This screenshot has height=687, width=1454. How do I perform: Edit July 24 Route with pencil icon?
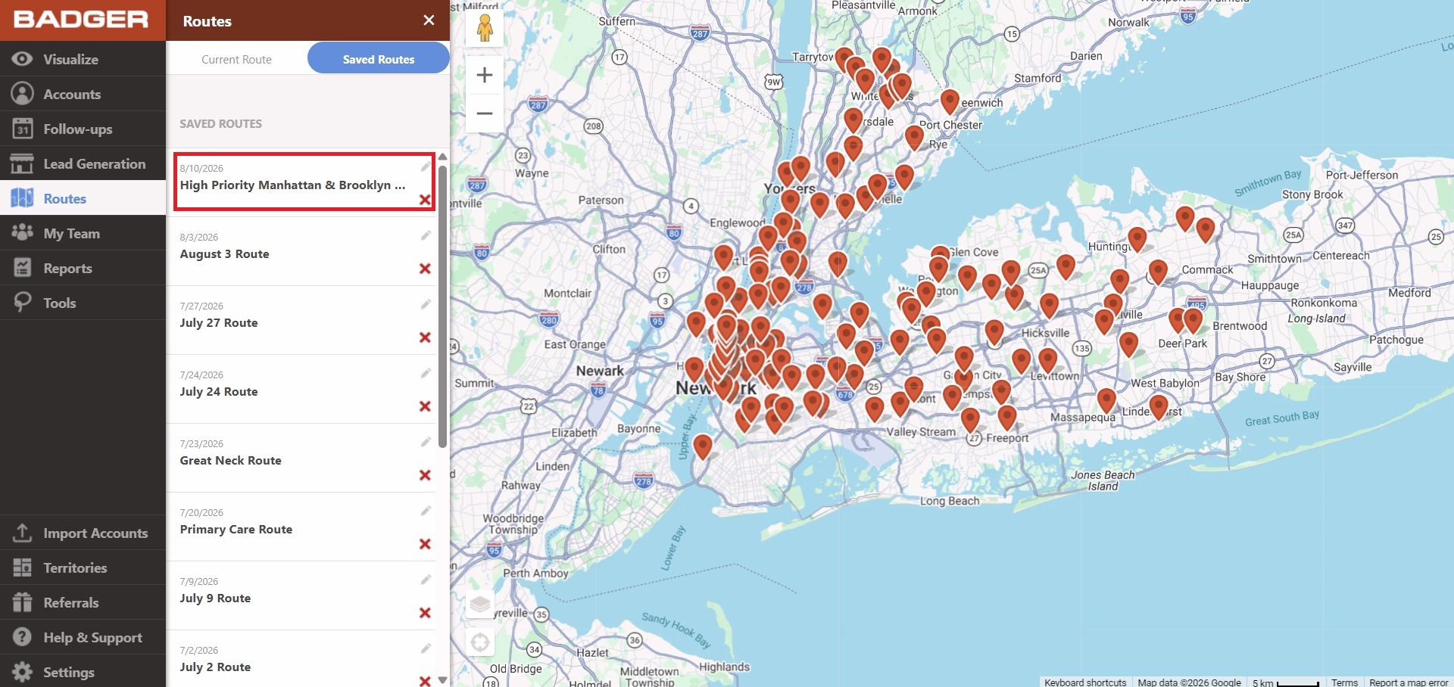click(x=426, y=373)
